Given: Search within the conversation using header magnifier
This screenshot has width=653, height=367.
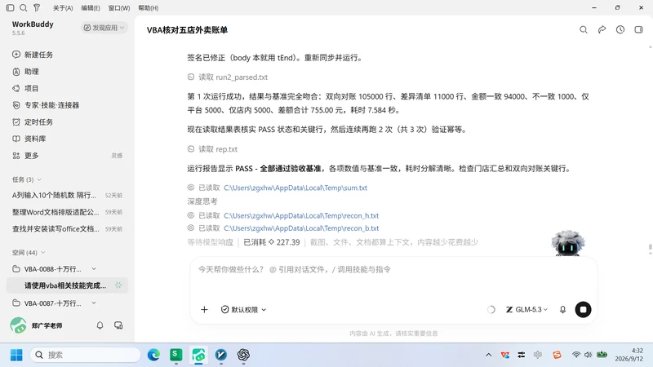Looking at the screenshot, I should tap(584, 29).
